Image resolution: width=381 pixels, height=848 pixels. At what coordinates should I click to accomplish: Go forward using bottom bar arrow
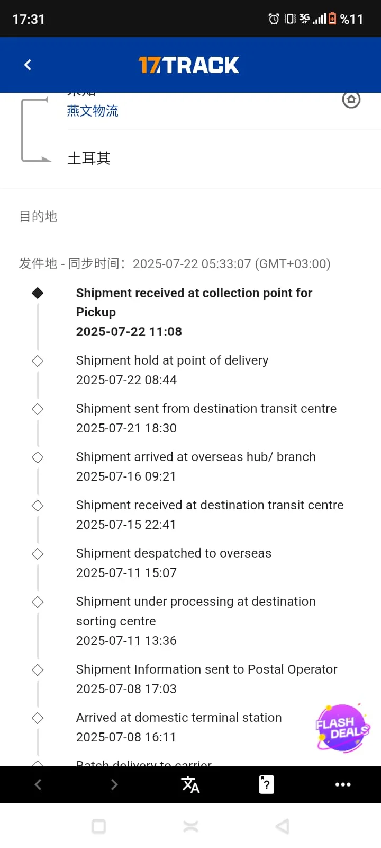coord(114,784)
